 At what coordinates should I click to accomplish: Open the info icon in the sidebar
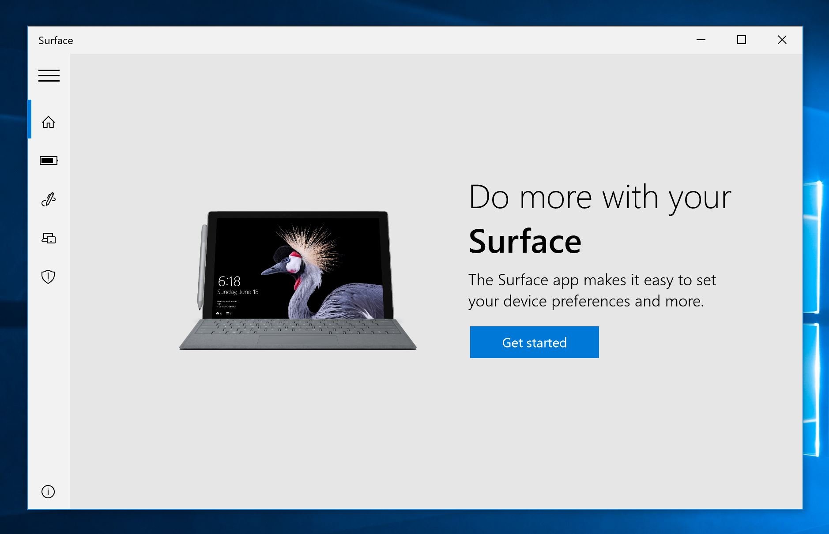(x=48, y=492)
